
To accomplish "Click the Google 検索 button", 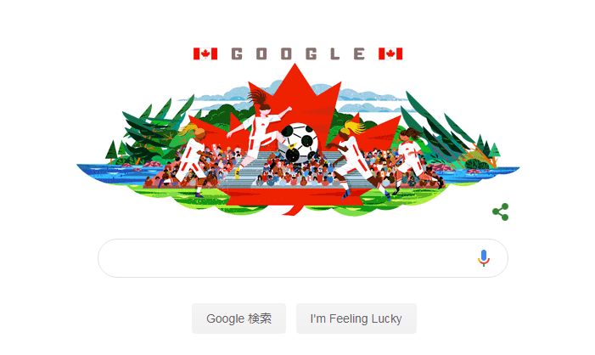I will pos(239,318).
